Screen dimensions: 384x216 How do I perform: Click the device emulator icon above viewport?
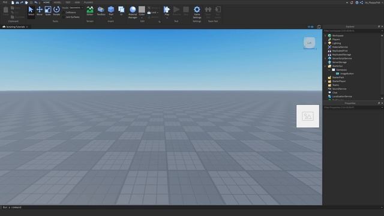click(319, 26)
